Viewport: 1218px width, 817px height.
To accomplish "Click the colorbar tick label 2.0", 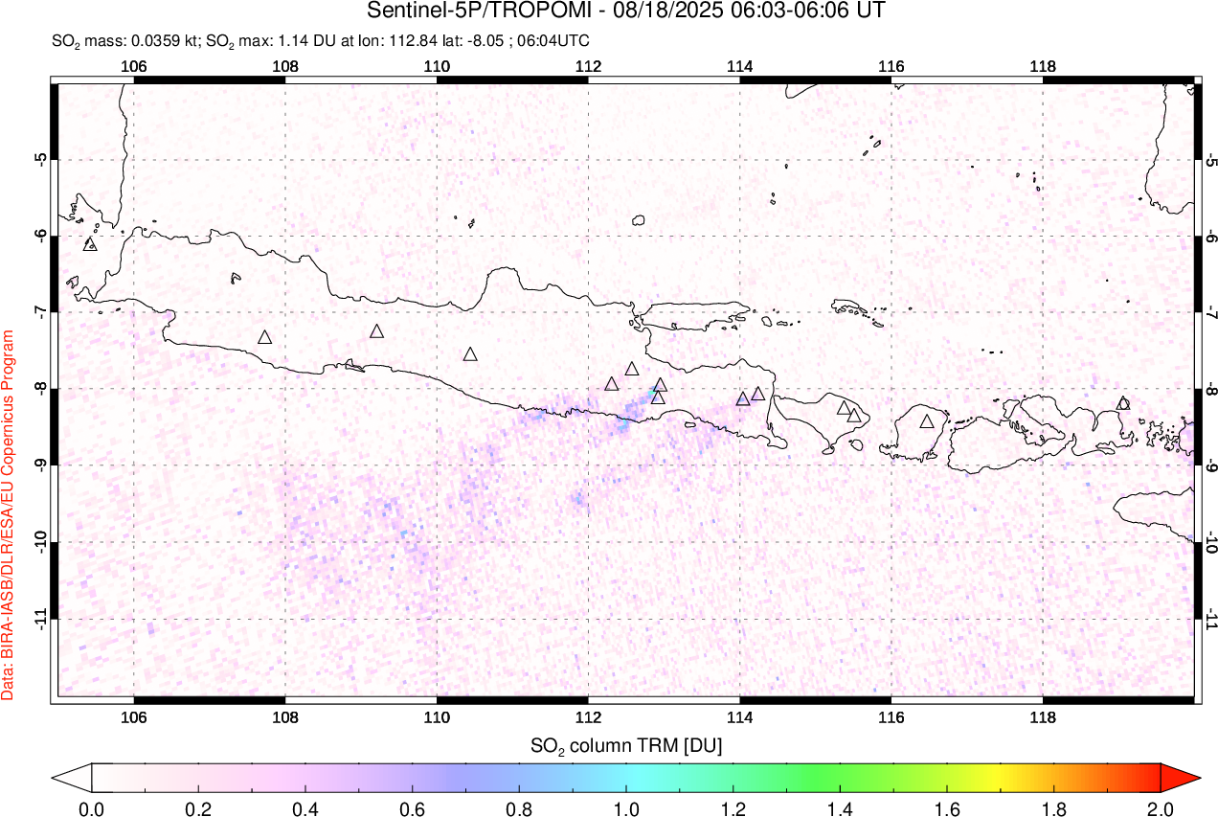I will pos(1160,808).
